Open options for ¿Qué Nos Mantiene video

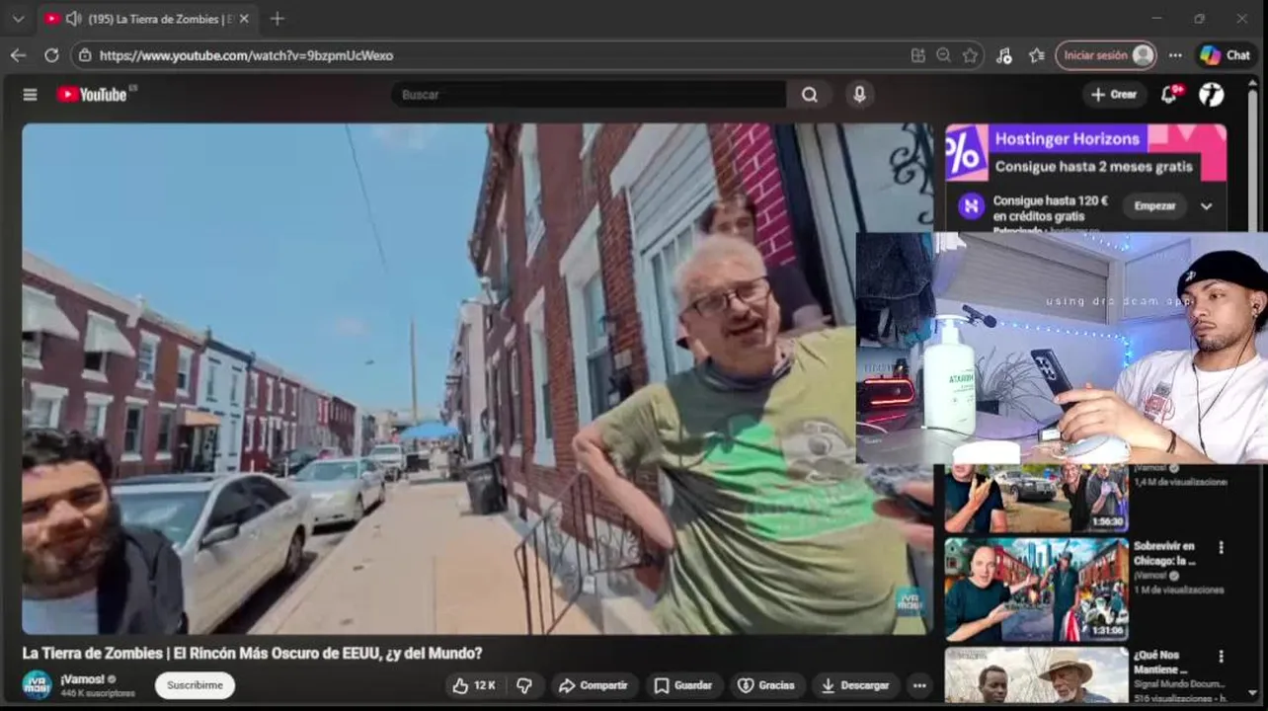(x=1221, y=657)
